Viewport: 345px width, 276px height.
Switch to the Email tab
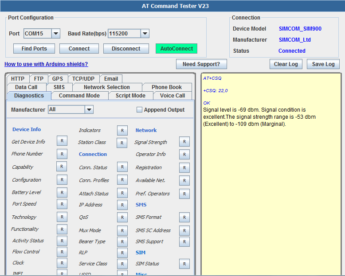pyautogui.click(x=111, y=79)
